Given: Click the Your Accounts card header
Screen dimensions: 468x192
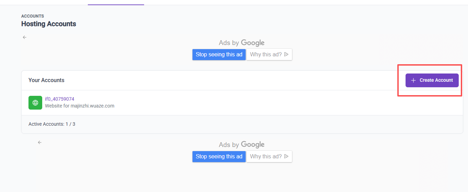Looking at the screenshot, I should (x=46, y=80).
